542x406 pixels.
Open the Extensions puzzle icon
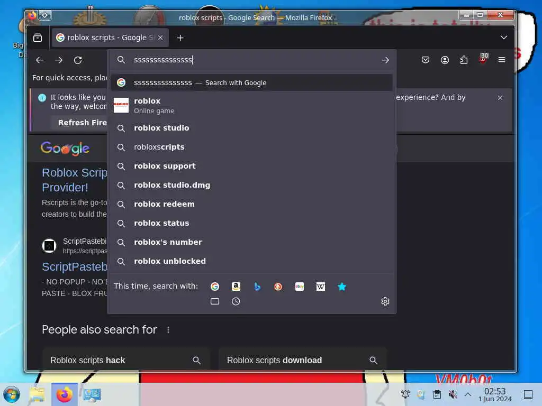(x=464, y=60)
